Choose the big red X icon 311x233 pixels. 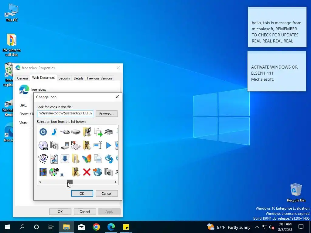coord(87,172)
